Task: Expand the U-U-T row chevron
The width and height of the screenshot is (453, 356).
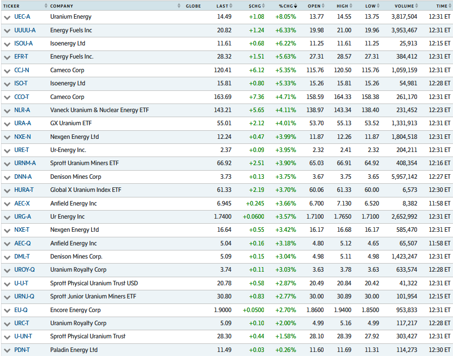Action: click(7, 284)
